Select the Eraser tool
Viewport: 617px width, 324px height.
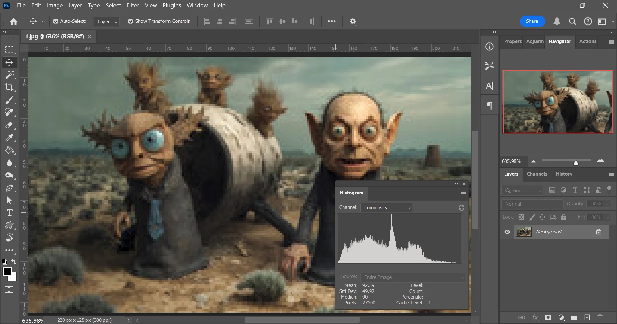pyautogui.click(x=9, y=125)
